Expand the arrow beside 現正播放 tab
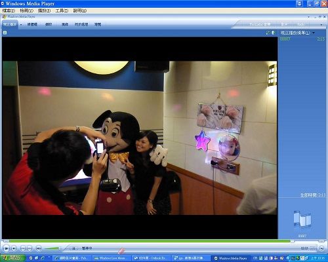 21,25
